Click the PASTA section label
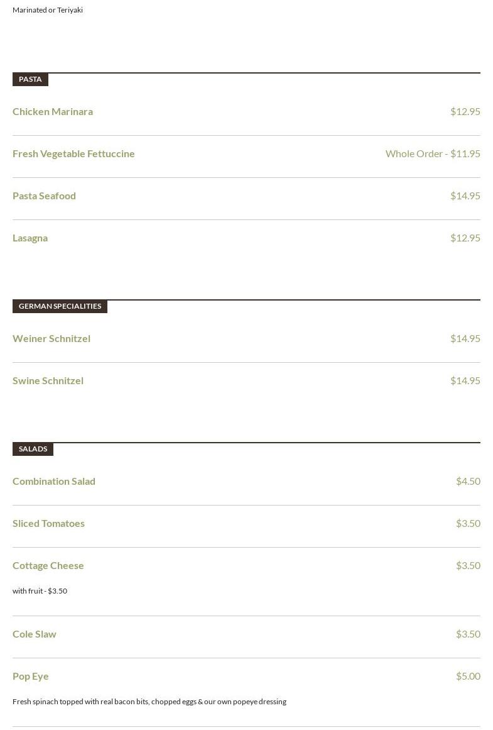 tap(30, 79)
